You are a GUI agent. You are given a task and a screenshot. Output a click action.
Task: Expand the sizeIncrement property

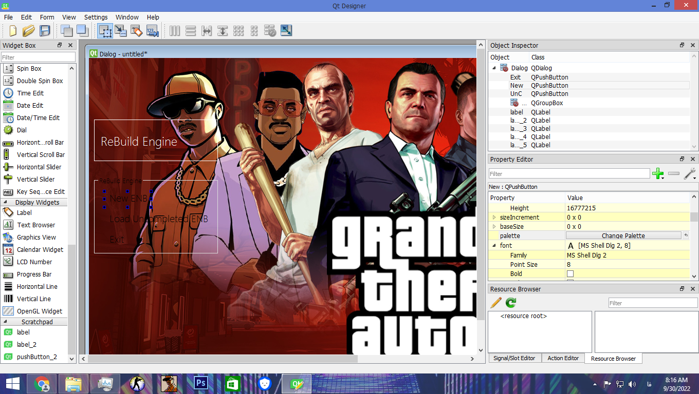point(494,218)
